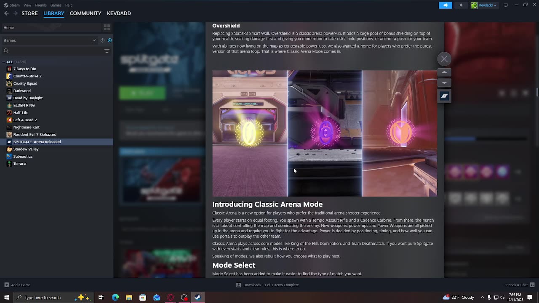The image size is (539, 303).
Task: Open Splitgate game page via the overlay logo icon
Action: coord(444,96)
